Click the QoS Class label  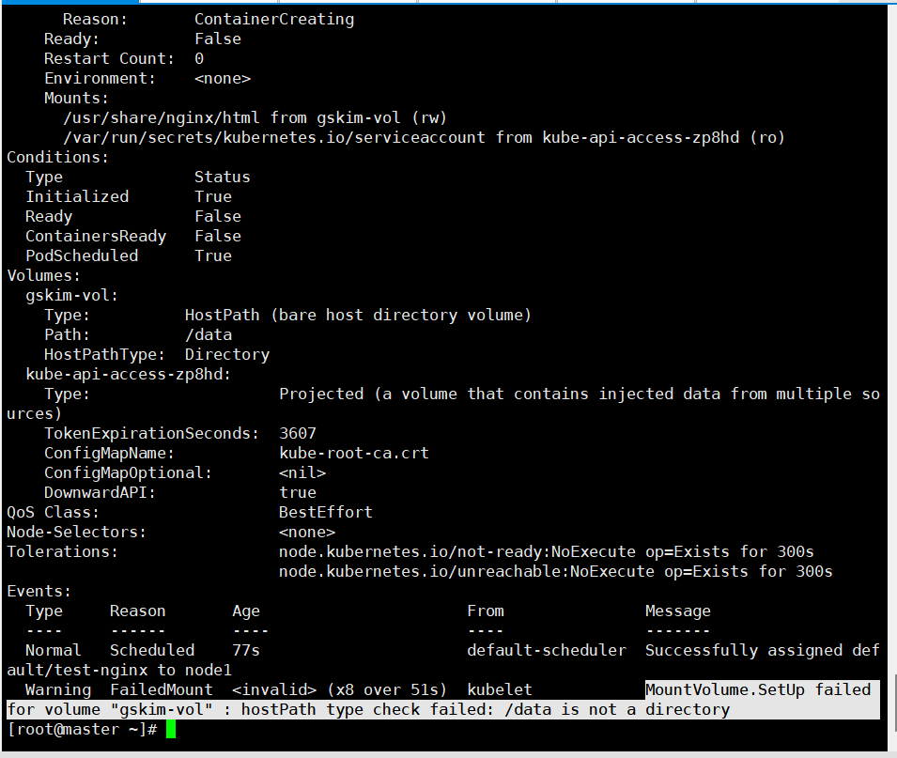(x=53, y=513)
